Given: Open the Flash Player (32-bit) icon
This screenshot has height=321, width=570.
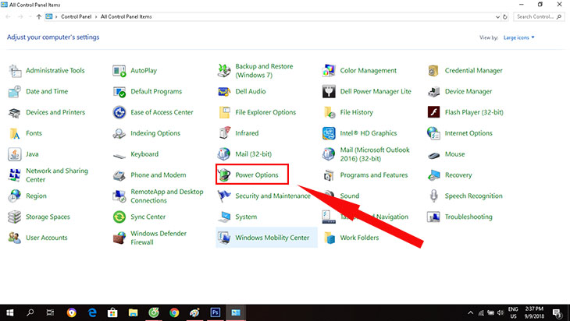Looking at the screenshot, I should pos(433,112).
